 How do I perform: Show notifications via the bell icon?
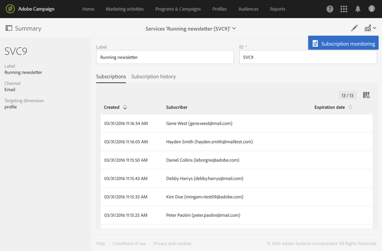click(358, 9)
